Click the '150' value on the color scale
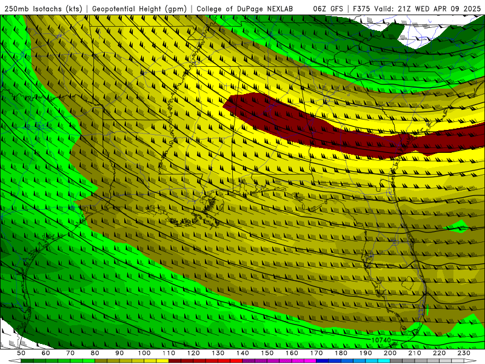Screen dimensions: 485x364 [x=267, y=353]
